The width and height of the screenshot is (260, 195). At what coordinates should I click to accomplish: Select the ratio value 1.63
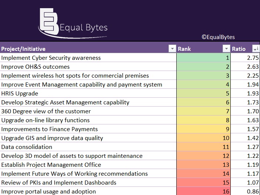(245, 120)
